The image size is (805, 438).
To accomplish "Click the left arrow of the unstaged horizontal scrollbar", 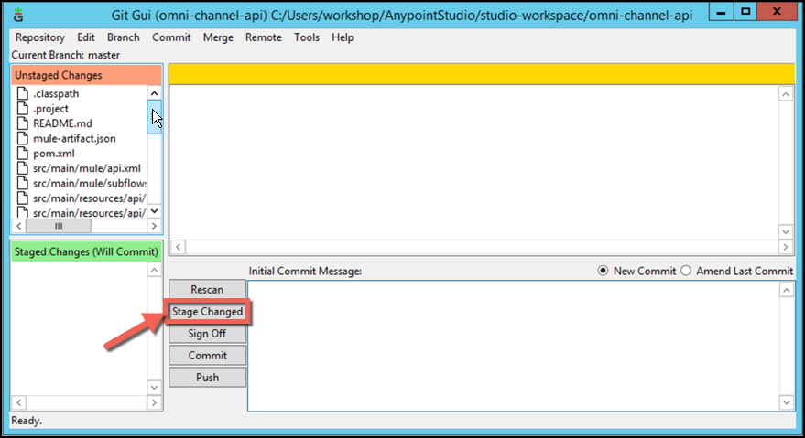I will pos(19,226).
